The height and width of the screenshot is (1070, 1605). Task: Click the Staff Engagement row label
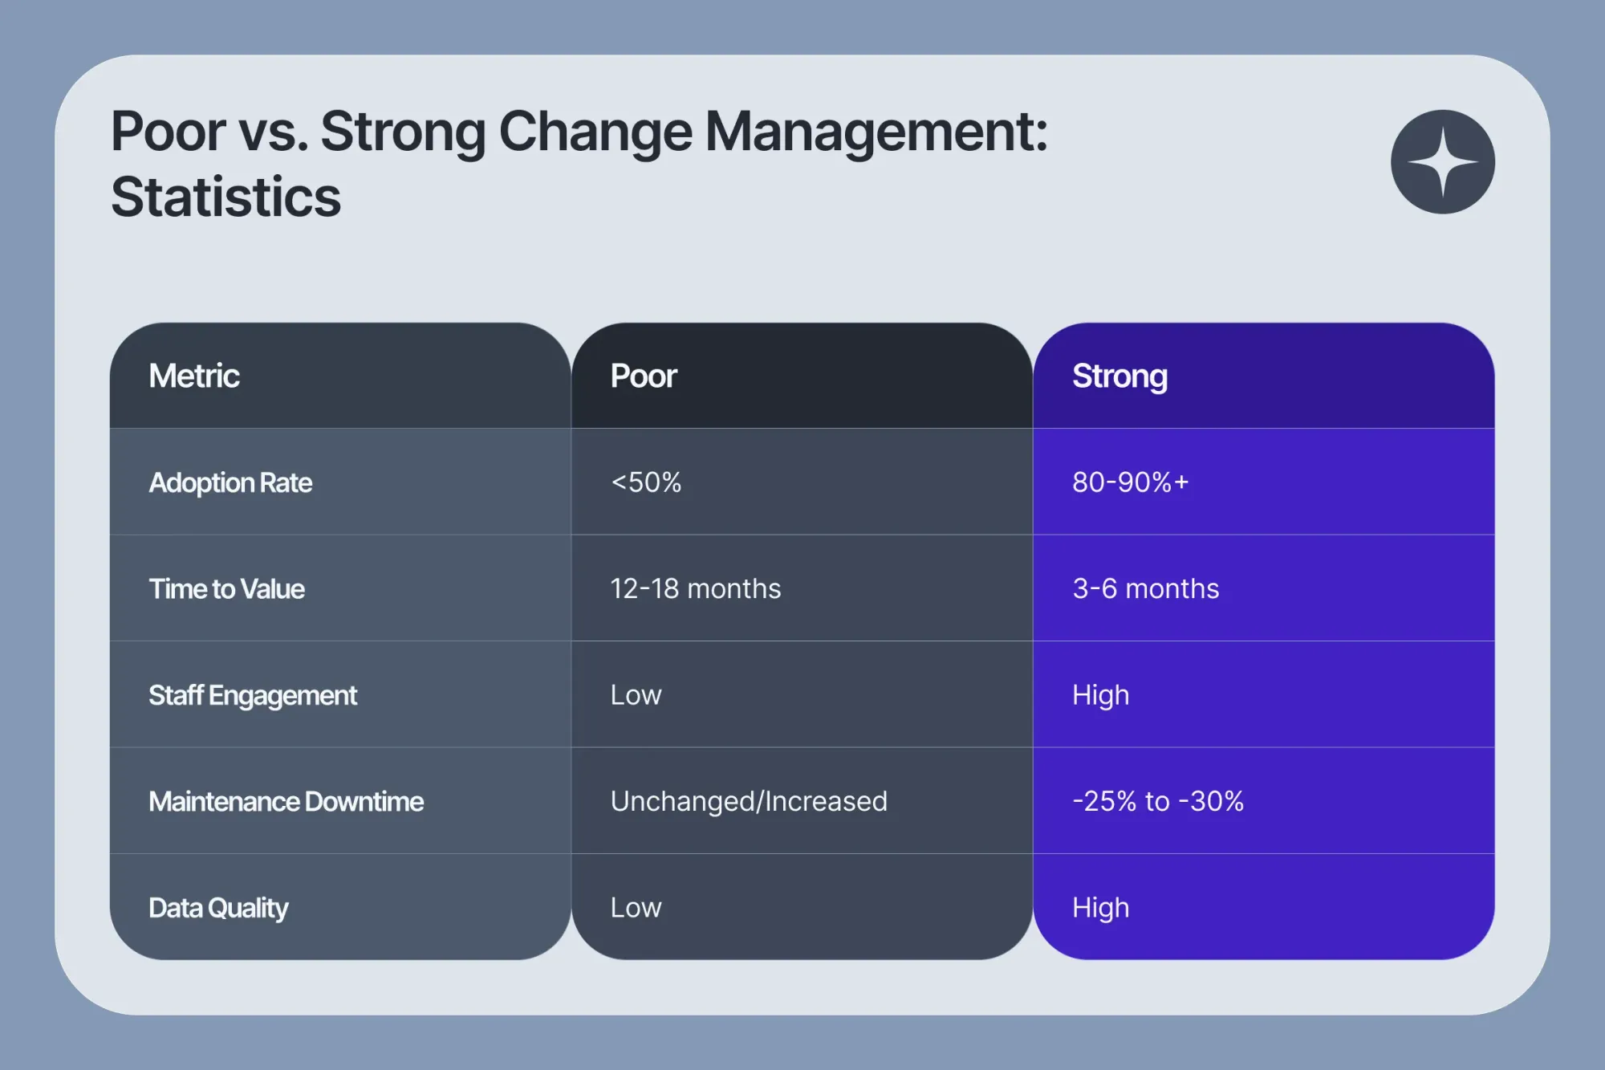click(x=253, y=695)
